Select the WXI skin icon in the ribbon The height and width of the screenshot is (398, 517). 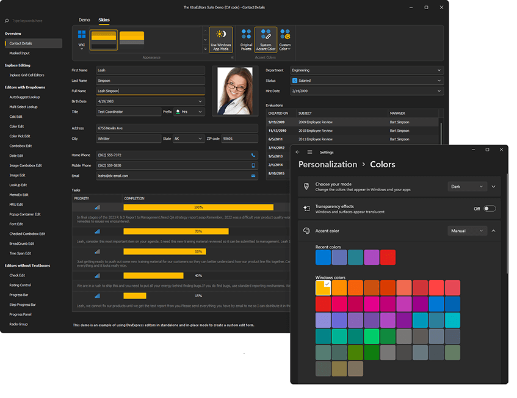pyautogui.click(x=81, y=38)
